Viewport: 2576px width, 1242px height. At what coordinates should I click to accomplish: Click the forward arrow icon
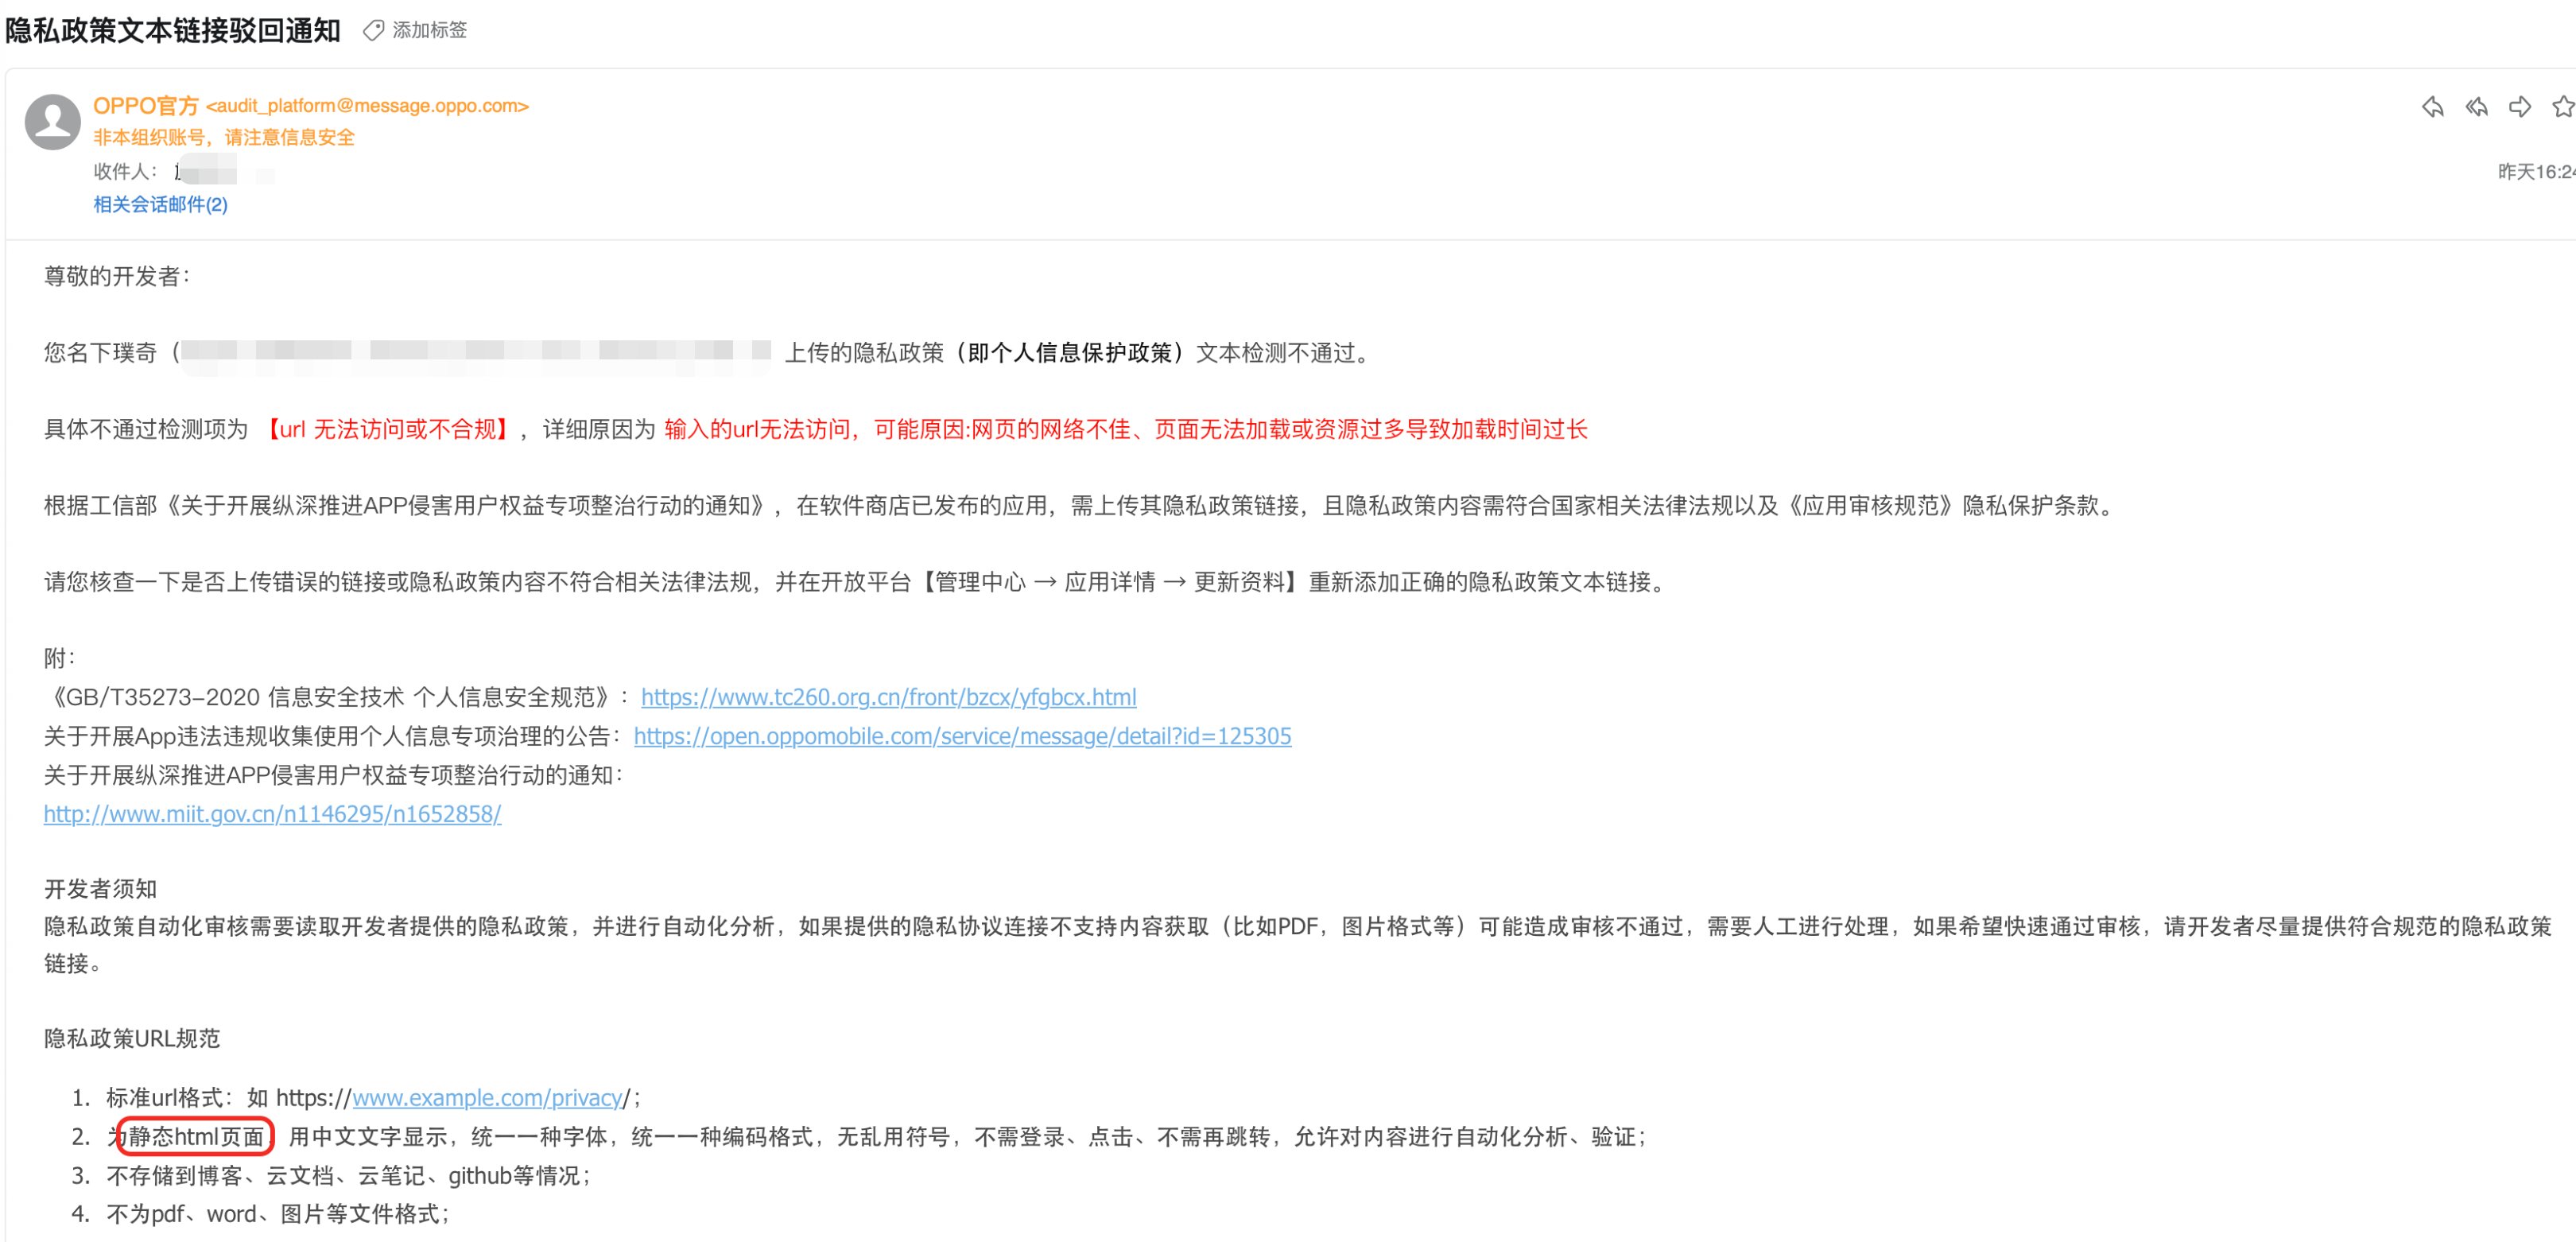(x=2520, y=107)
